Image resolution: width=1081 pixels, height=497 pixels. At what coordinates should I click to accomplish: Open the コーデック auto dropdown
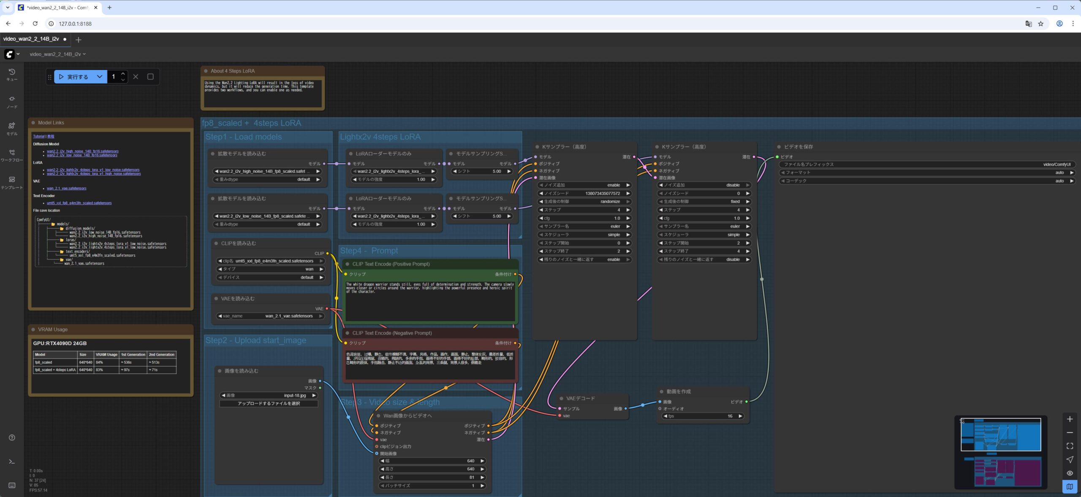927,181
